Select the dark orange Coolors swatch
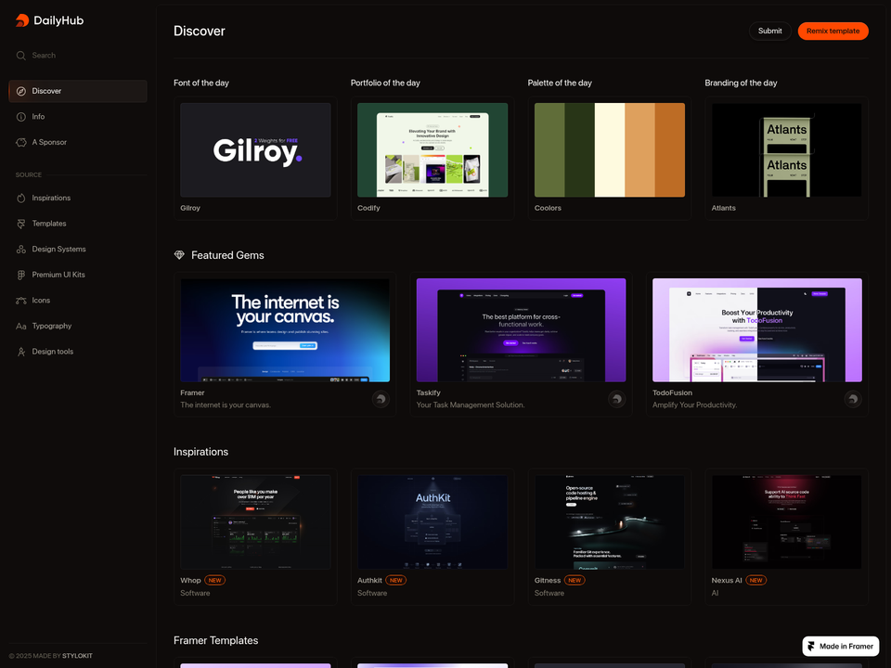Image resolution: width=891 pixels, height=668 pixels. [x=670, y=150]
